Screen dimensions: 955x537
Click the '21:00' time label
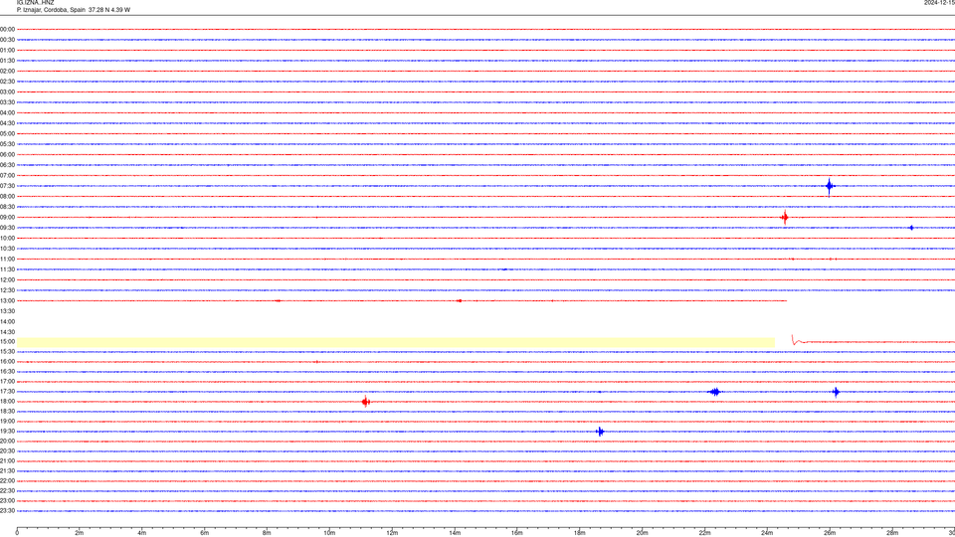[7, 460]
